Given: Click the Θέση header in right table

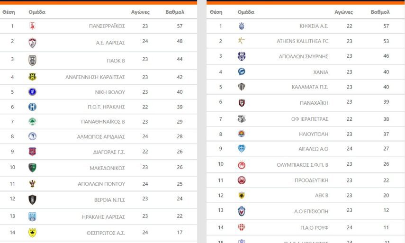Looking at the screenshot, I should pos(216,12).
